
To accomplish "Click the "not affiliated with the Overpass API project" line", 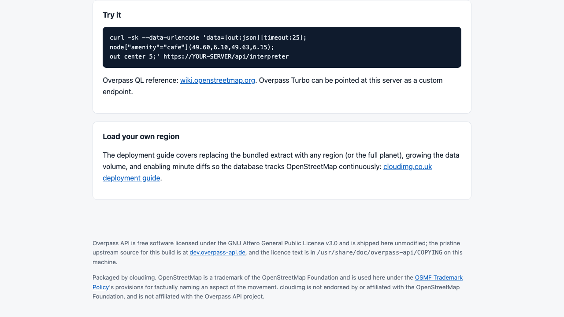I will click(195, 296).
